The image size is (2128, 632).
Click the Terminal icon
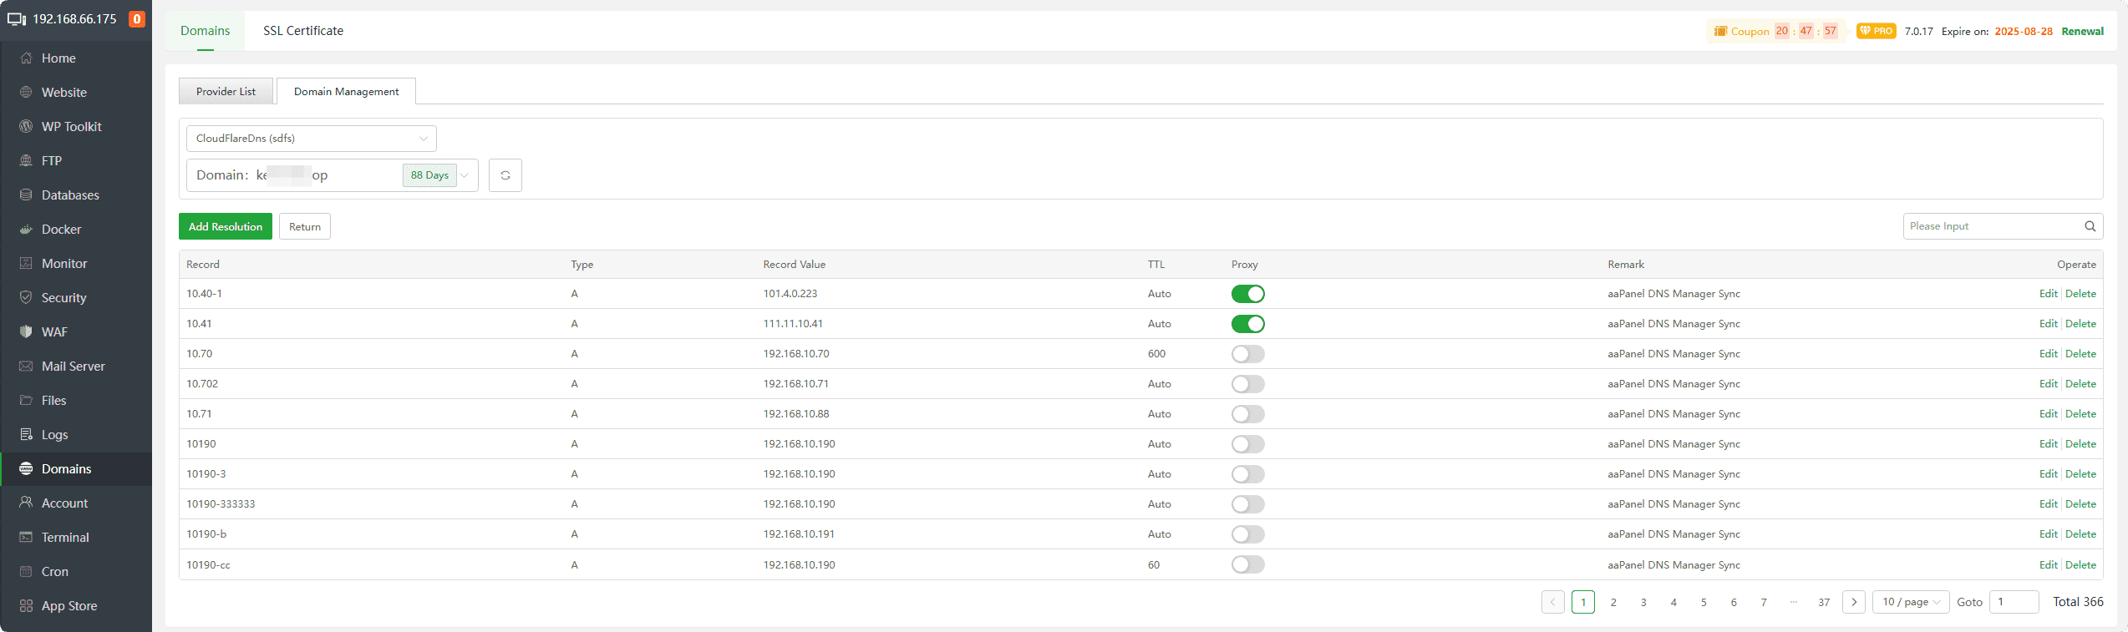point(26,537)
